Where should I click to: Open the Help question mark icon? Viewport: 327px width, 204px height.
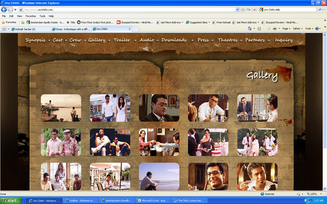click(x=317, y=29)
